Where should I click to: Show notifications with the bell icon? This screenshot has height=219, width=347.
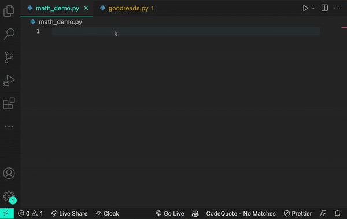337,213
